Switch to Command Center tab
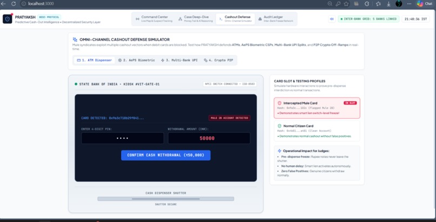The height and width of the screenshot is (222, 436). click(154, 19)
